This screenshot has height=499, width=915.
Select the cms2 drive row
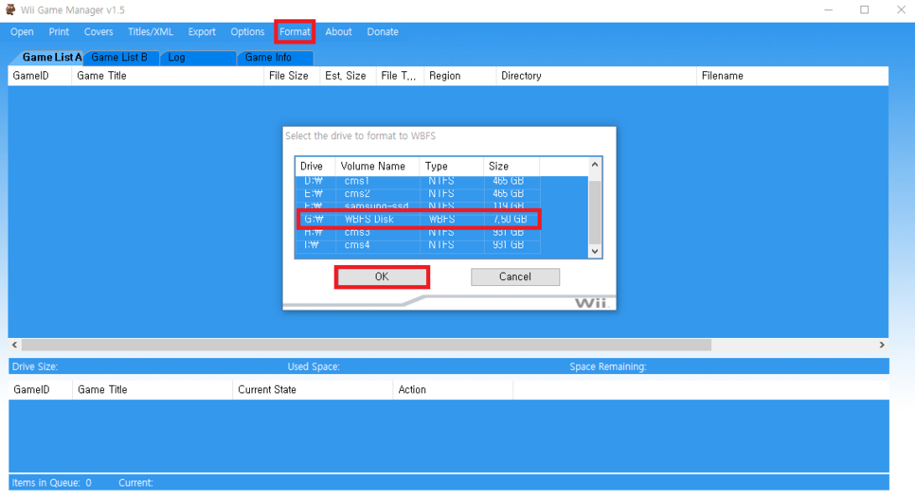click(419, 193)
